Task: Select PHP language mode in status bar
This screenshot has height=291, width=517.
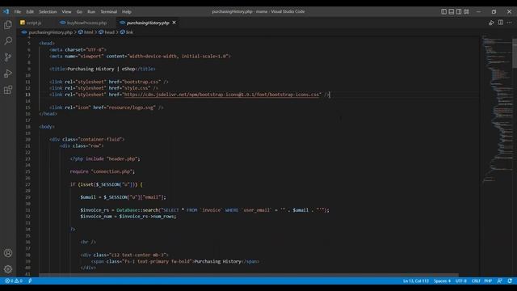Action: pyautogui.click(x=488, y=281)
